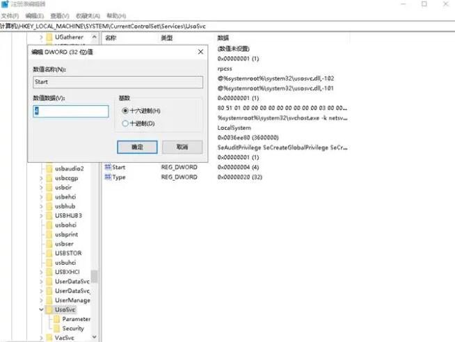This screenshot has width=455, height=342.
Task: Expand the UserManager tree node
Action: (x=41, y=300)
